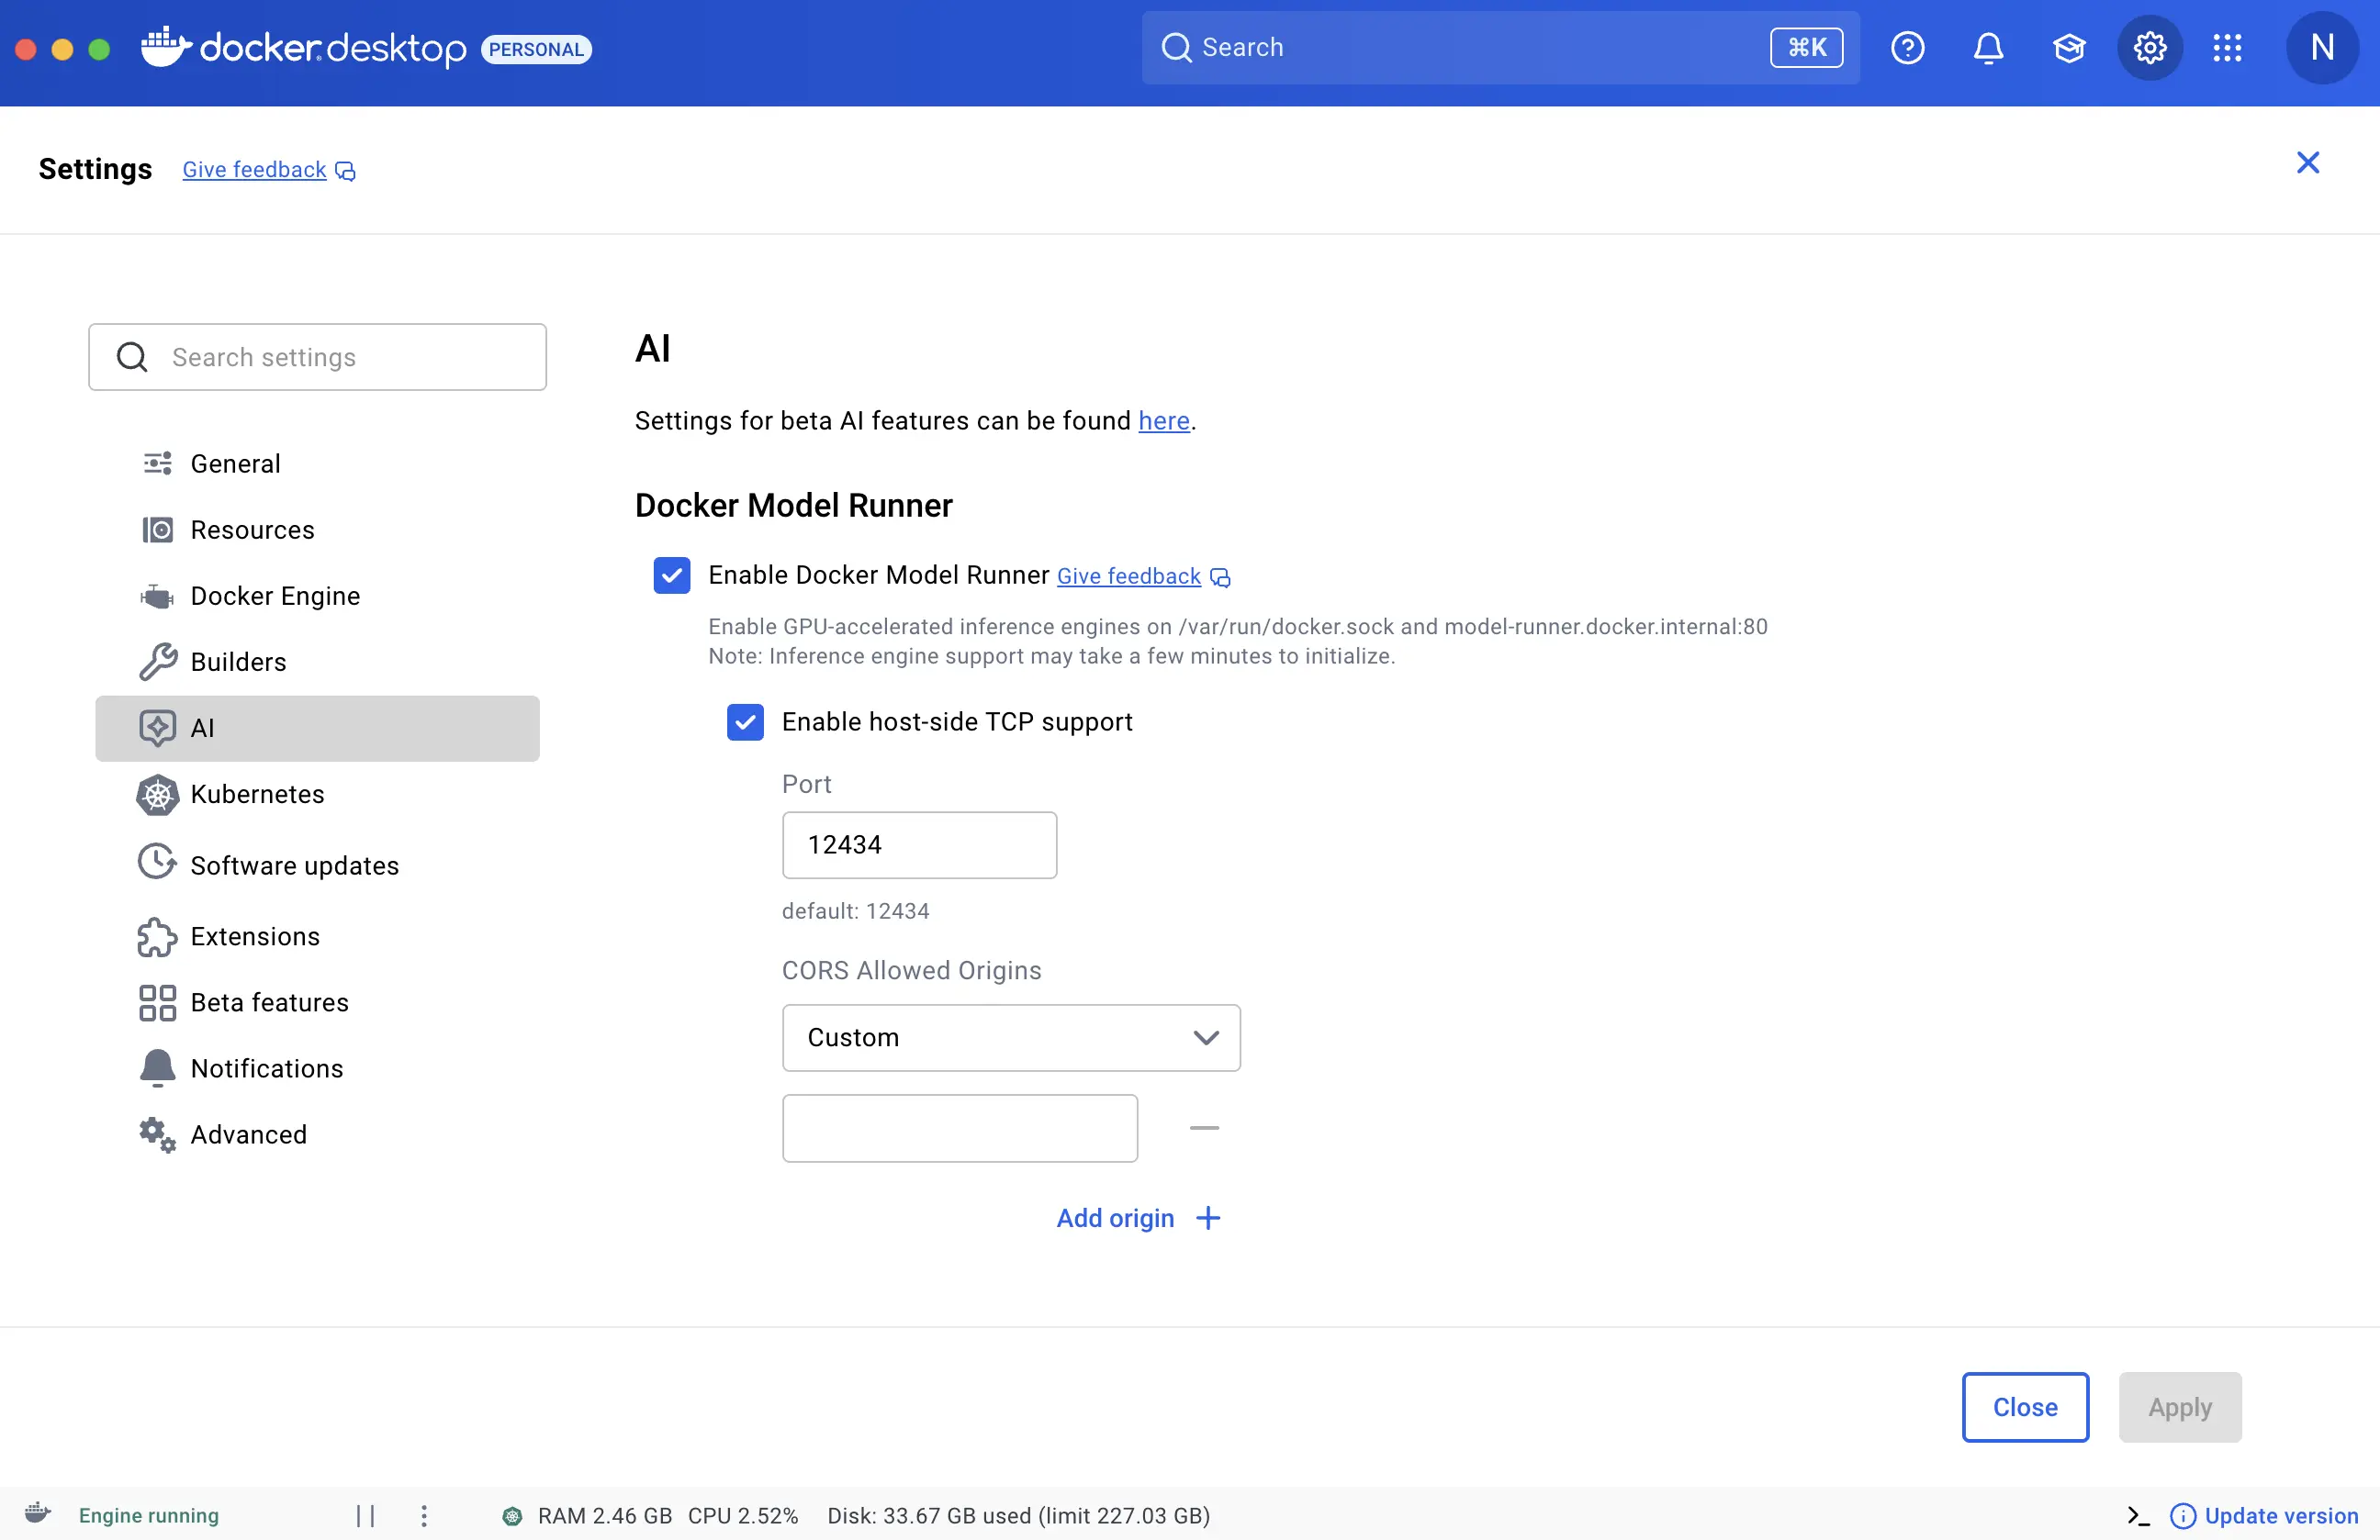Pause the Docker engine in the status bar
The height and width of the screenshot is (1540, 2380).
tap(364, 1515)
